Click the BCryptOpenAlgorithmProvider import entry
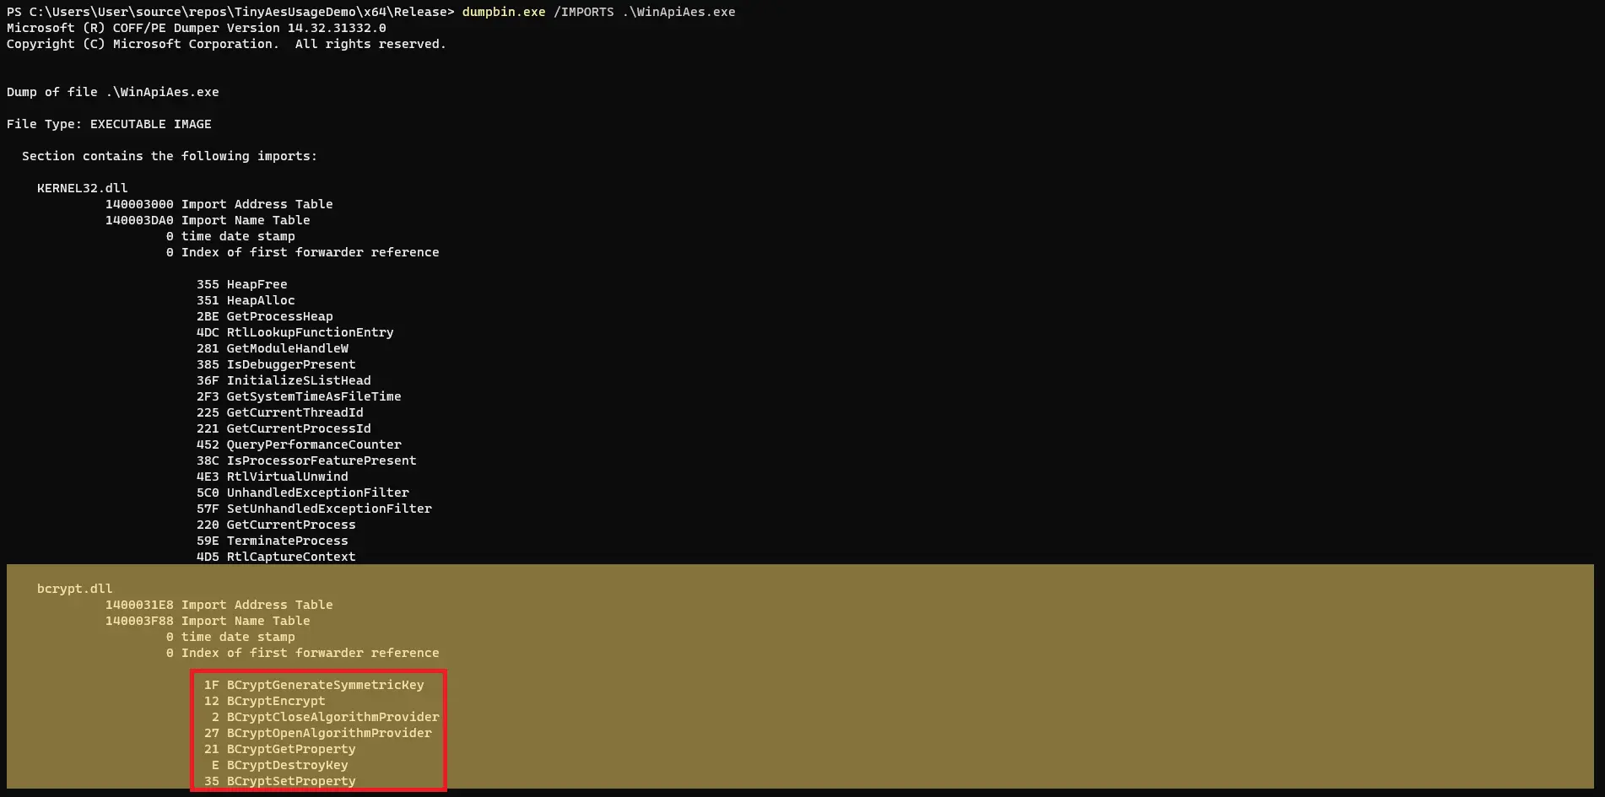The image size is (1605, 797). [x=318, y=733]
